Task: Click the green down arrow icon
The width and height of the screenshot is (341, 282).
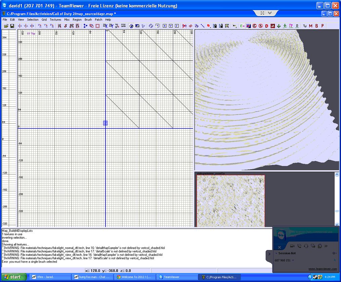Action: (x=279, y=26)
